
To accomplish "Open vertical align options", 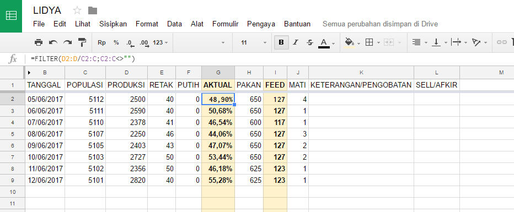I will click(x=436, y=42).
